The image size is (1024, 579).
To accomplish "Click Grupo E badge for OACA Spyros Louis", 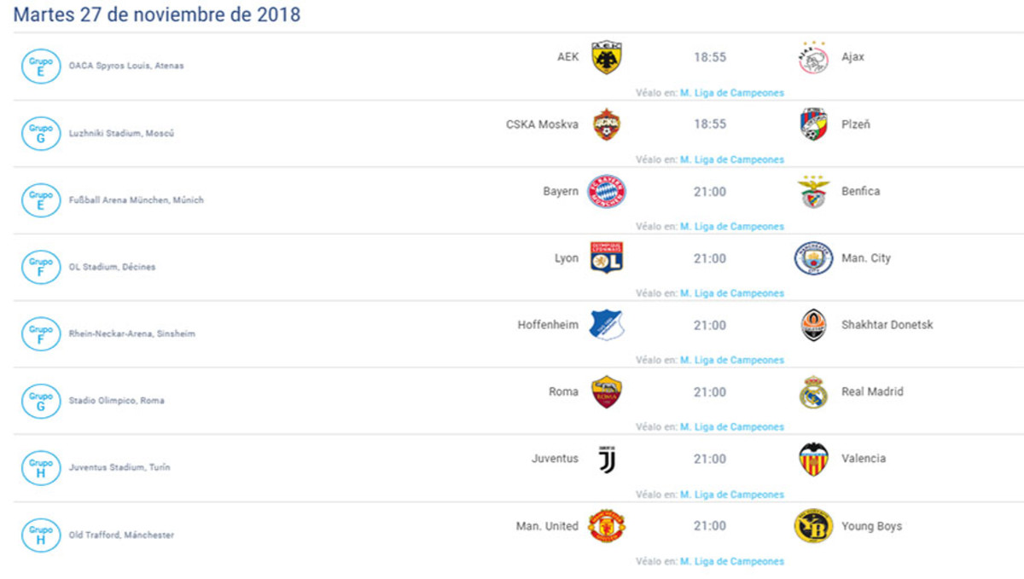I will pyautogui.click(x=40, y=66).
